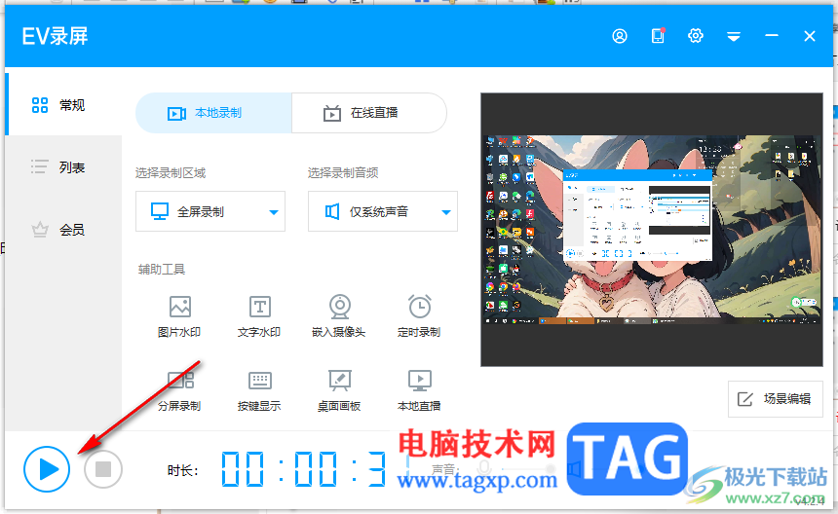Switch to 本地录制 mode
838x514 pixels.
[x=213, y=113]
